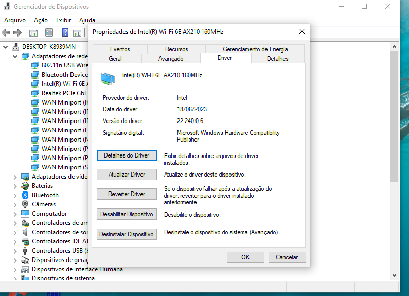The height and width of the screenshot is (296, 409).
Task: Switch to the Avançado tab
Action: point(171,59)
